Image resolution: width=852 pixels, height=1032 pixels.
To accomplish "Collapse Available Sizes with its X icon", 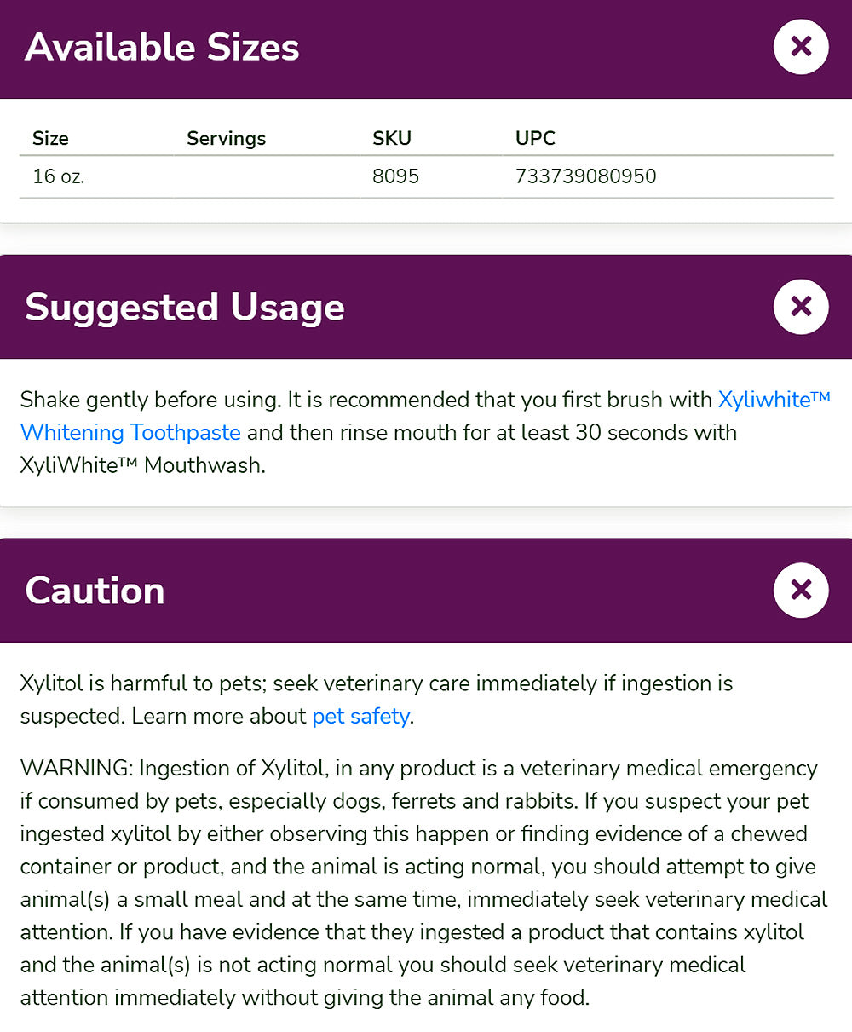I will (801, 46).
